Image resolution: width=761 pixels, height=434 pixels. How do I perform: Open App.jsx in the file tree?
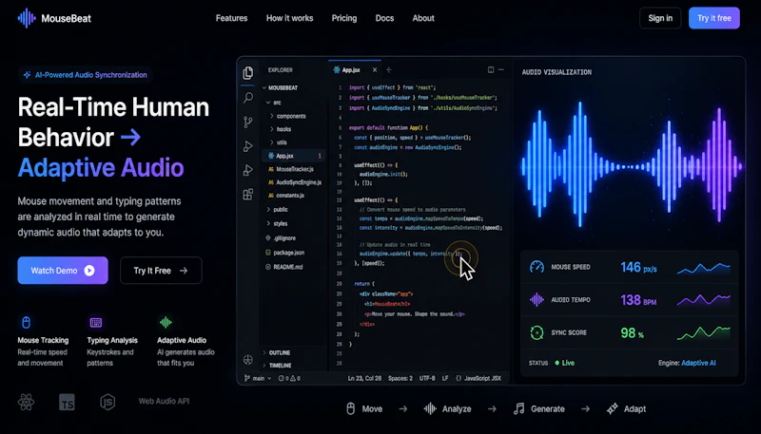[293, 156]
